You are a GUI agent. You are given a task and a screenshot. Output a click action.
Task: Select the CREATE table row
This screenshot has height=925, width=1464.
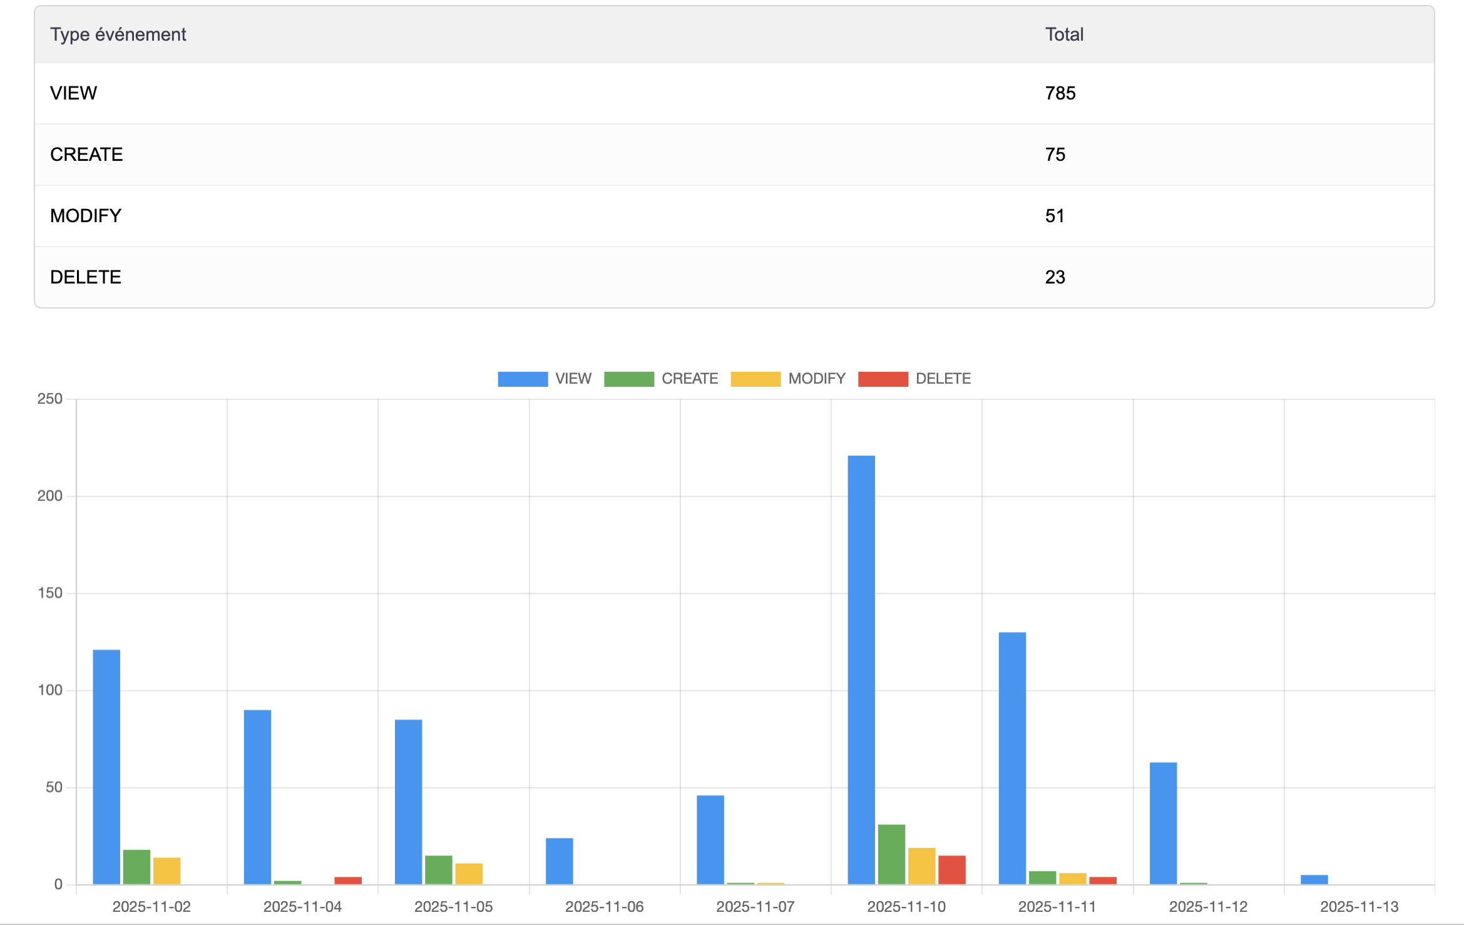734,155
